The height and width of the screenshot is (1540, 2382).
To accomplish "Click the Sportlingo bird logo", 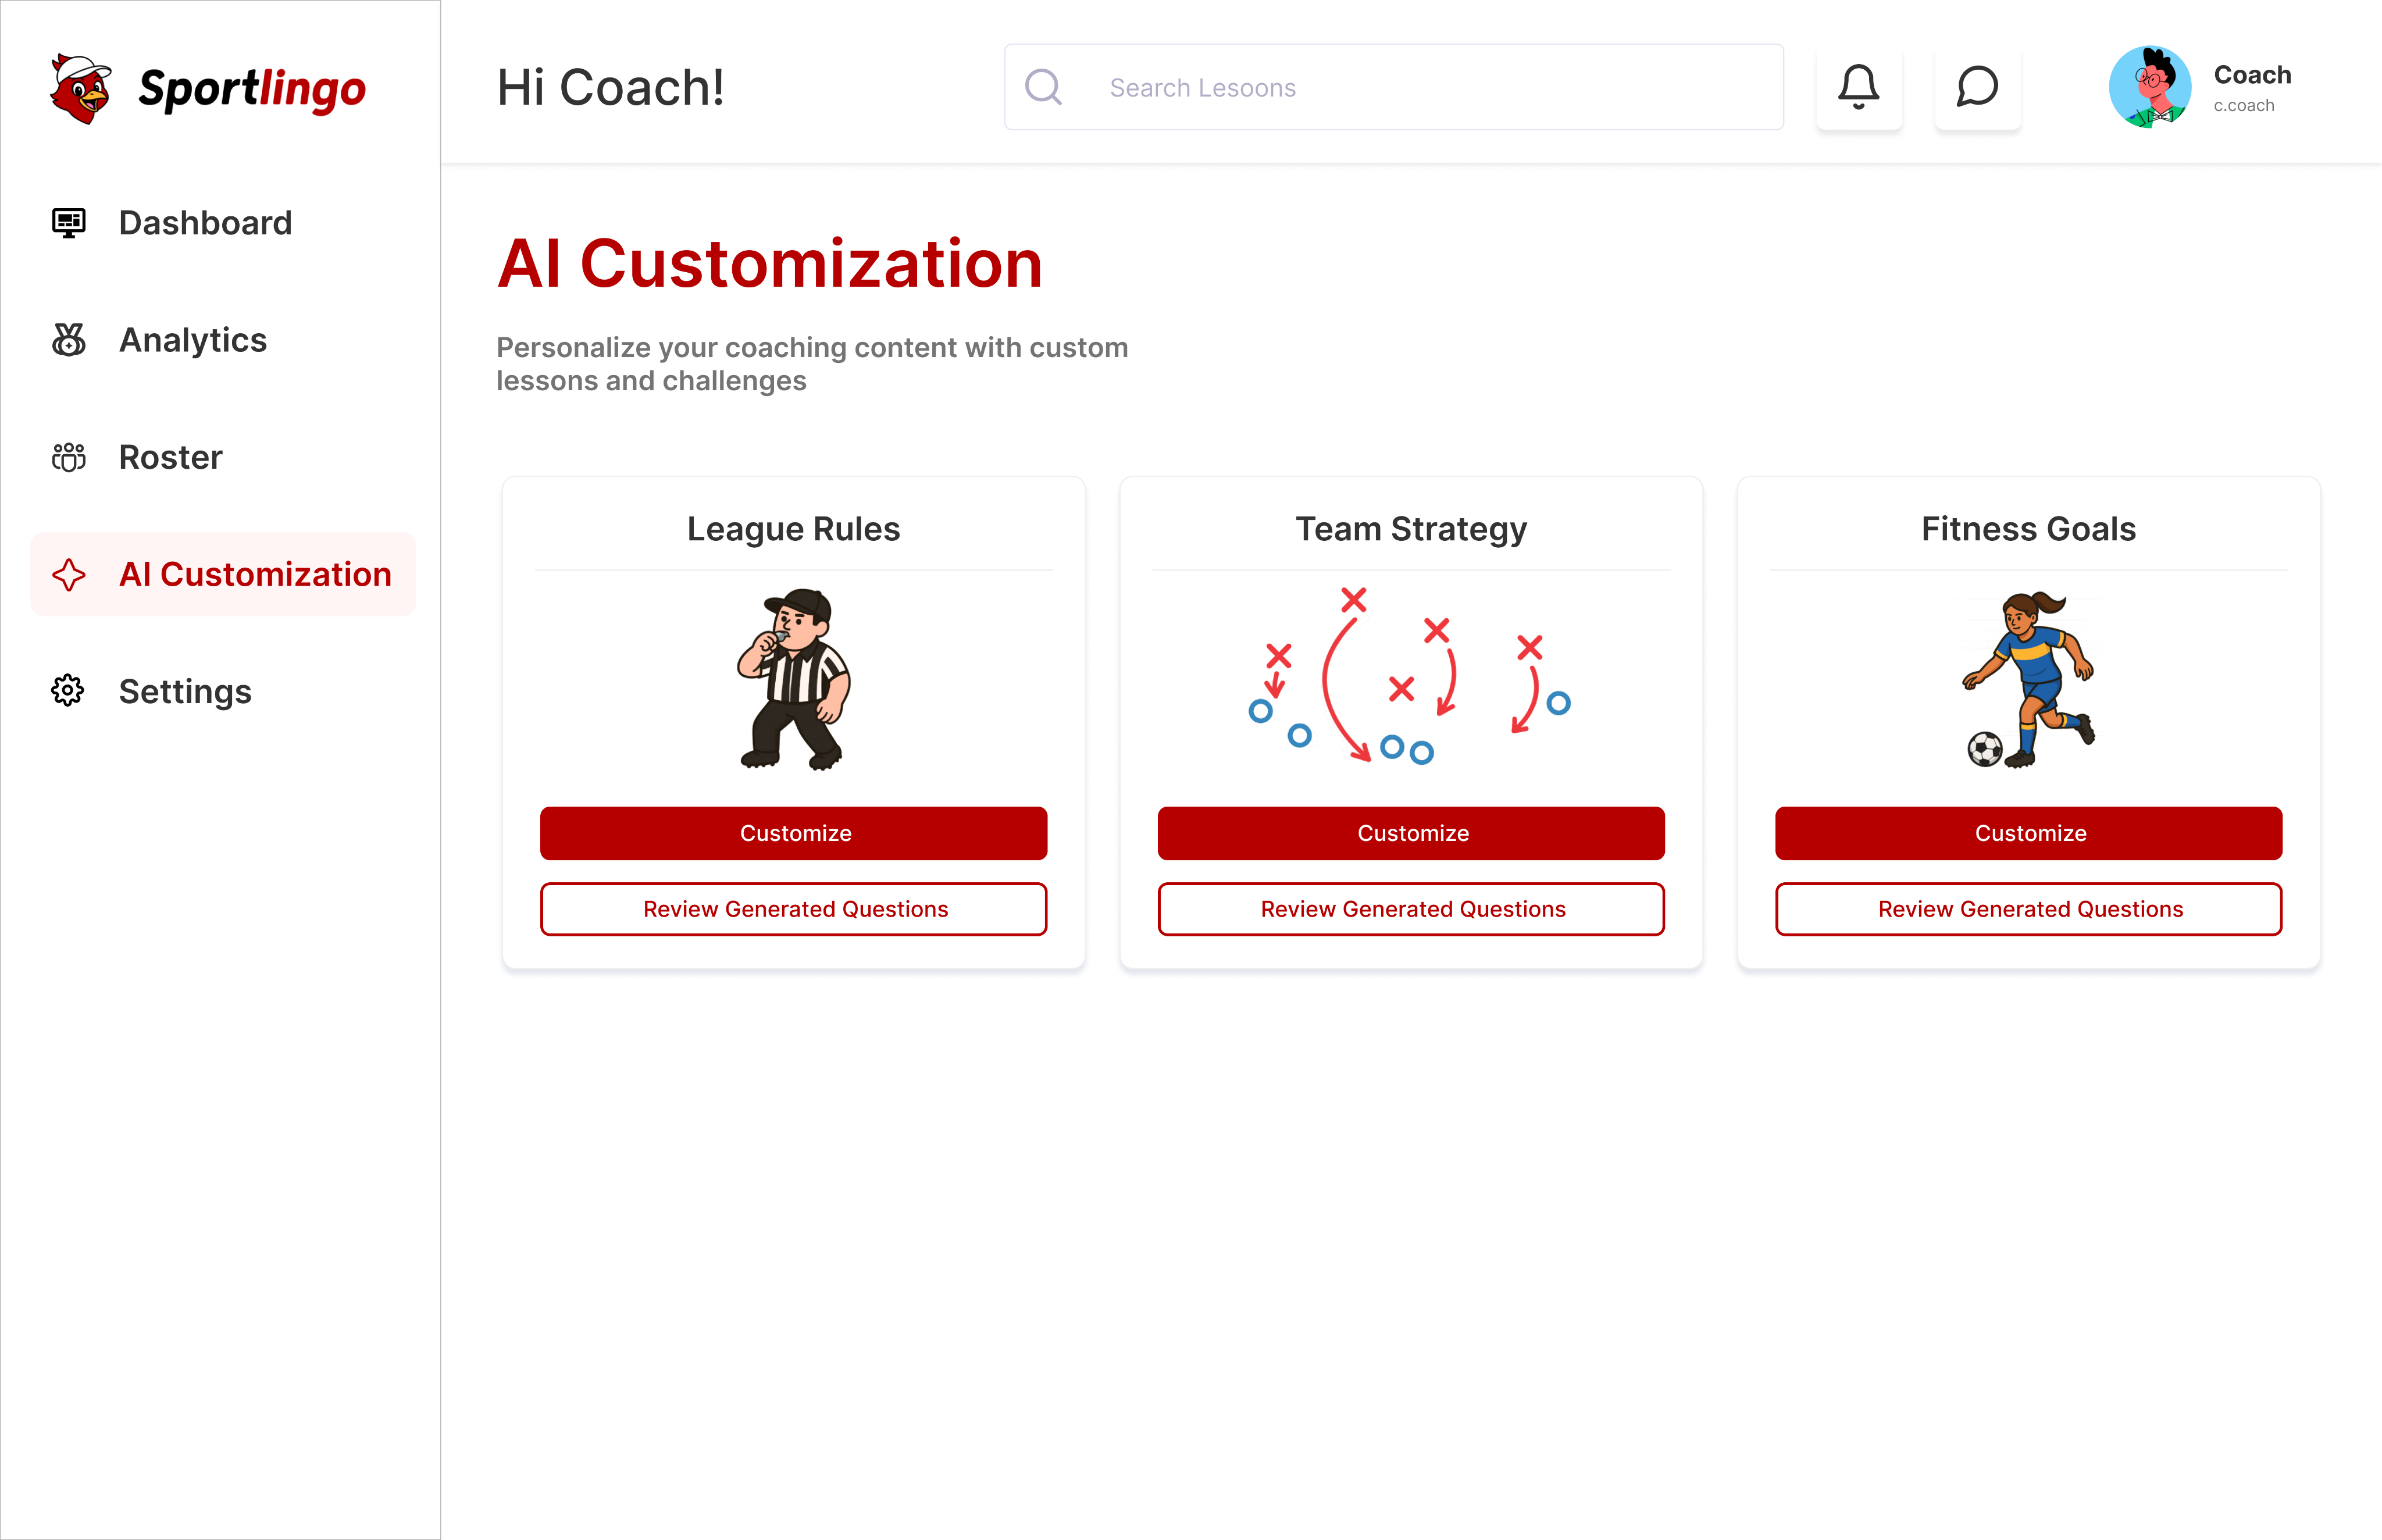I will [x=81, y=89].
